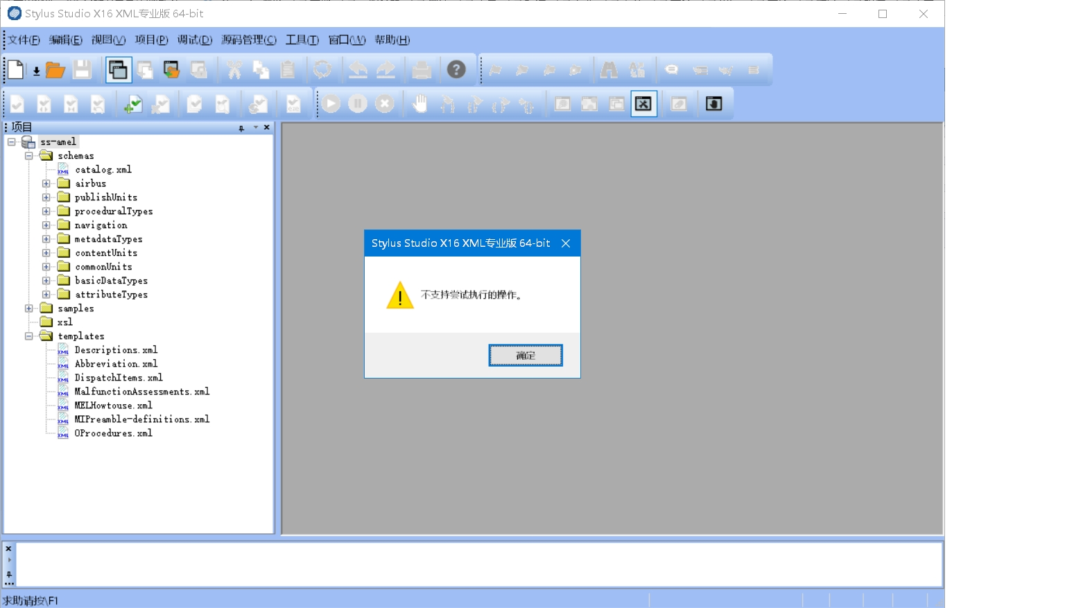The image size is (1065, 608).
Task: Expand the airbus folder
Action: 46,183
